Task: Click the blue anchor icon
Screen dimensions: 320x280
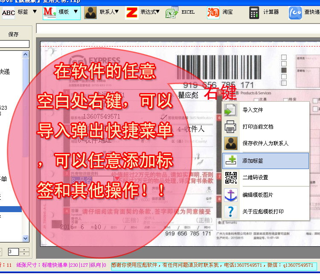Action: pyautogui.click(x=231, y=195)
